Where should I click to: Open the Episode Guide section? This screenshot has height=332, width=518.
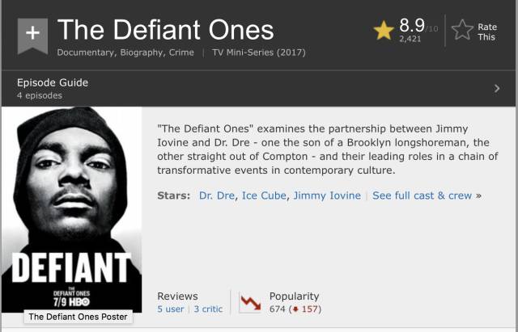(53, 82)
